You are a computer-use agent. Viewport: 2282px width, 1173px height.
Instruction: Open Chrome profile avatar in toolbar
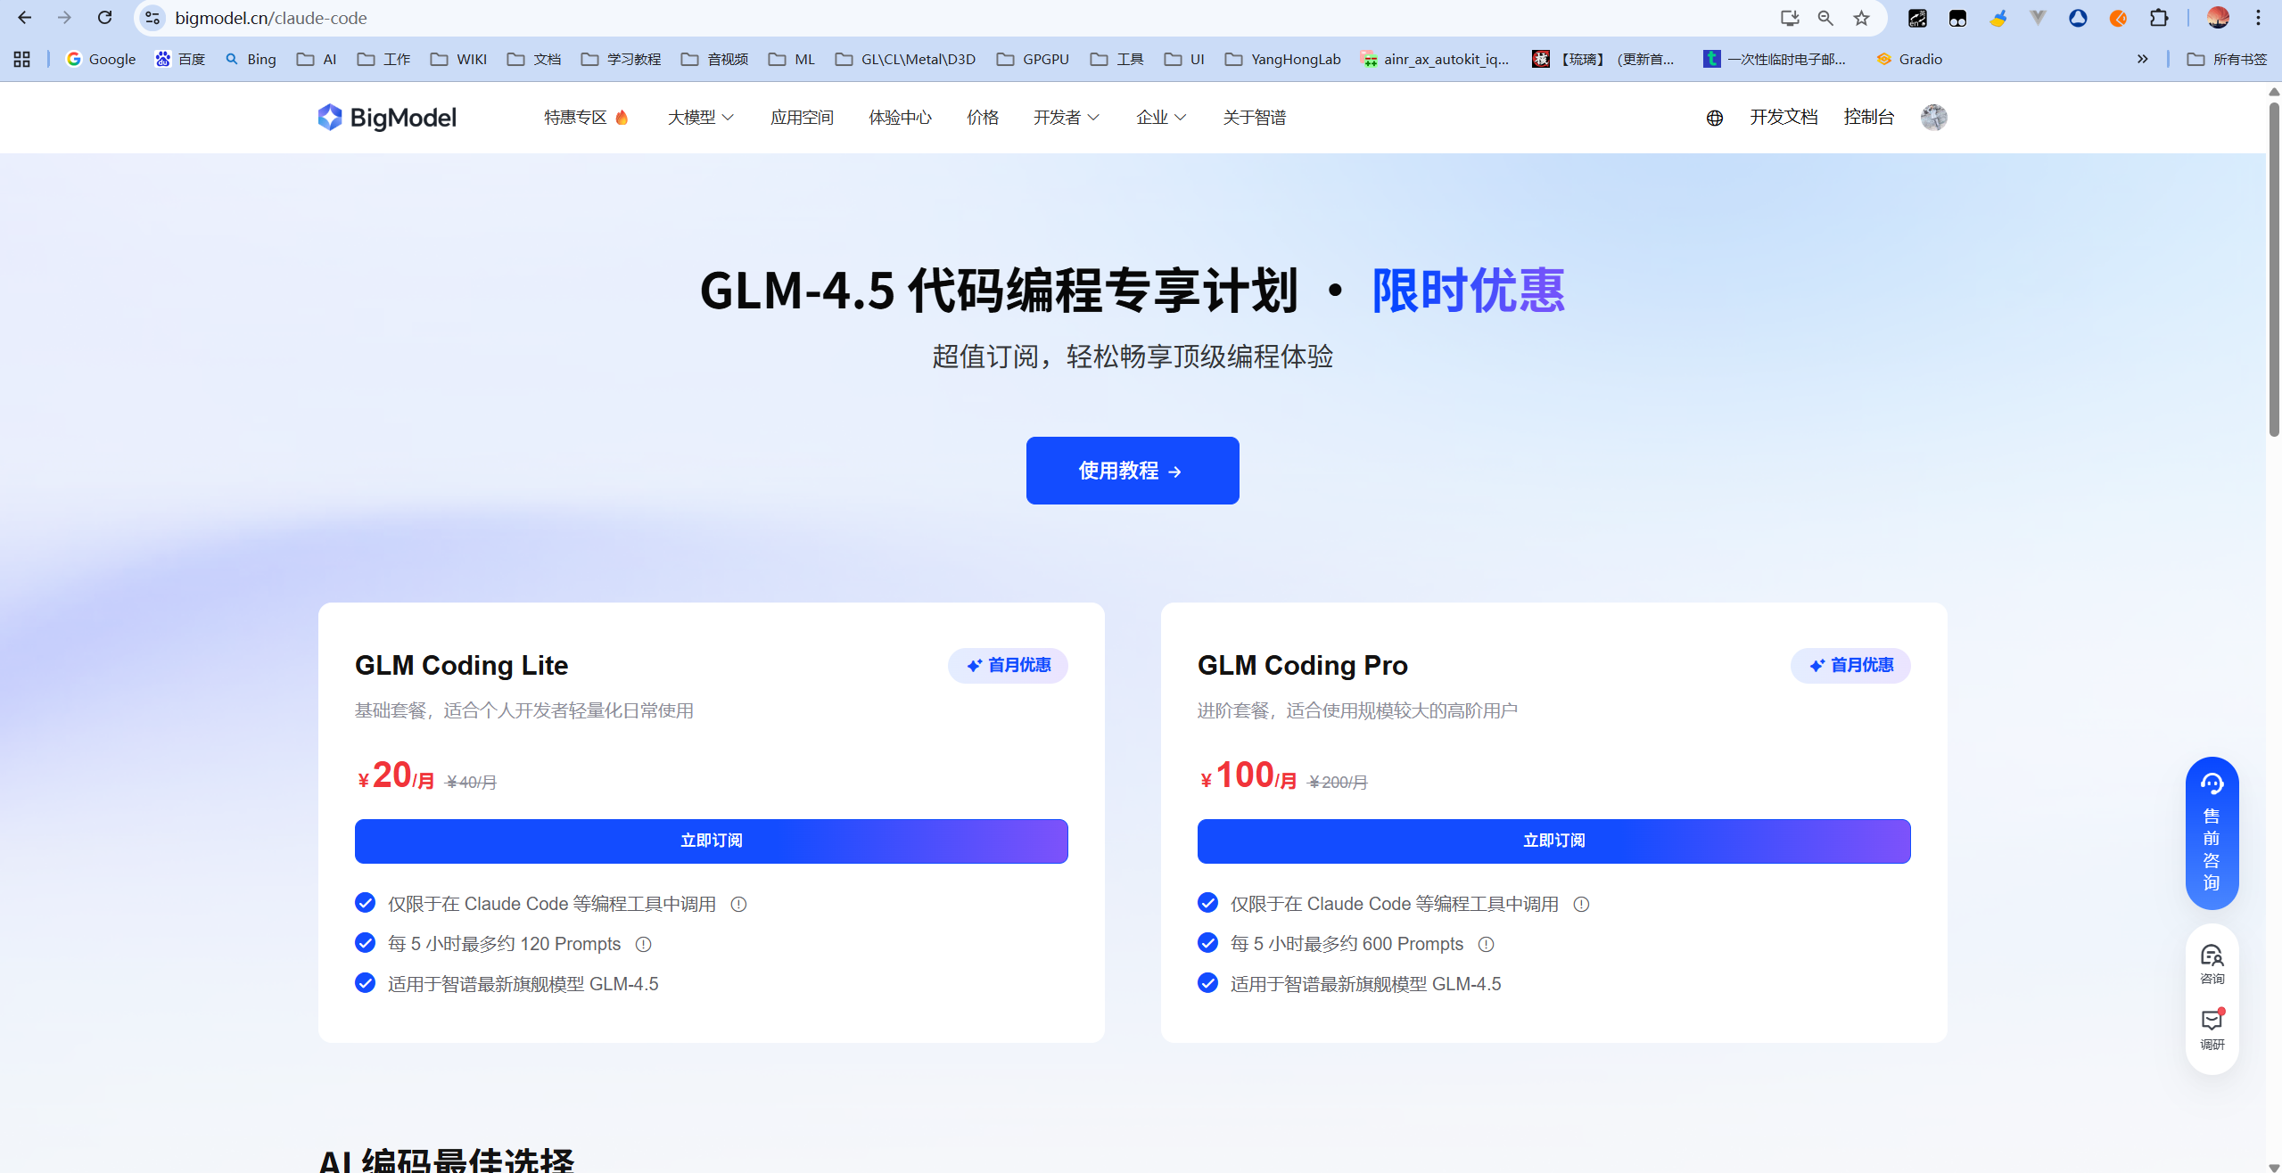[x=2218, y=18]
